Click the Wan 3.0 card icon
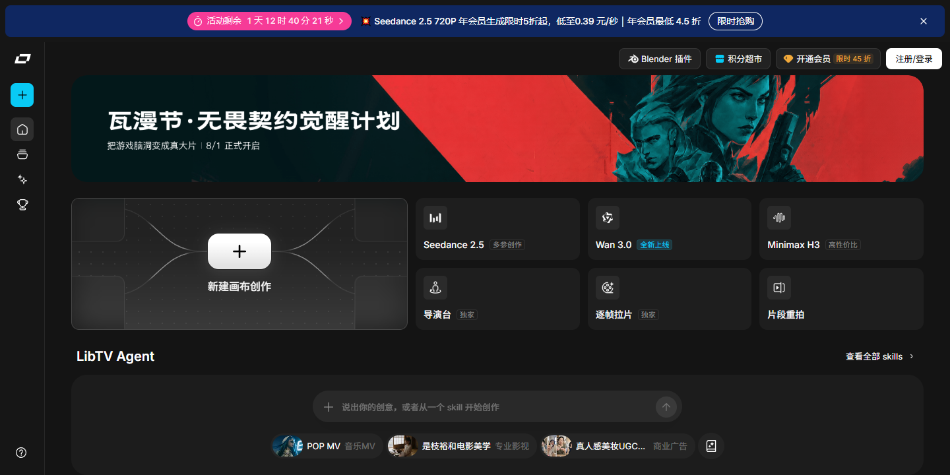This screenshot has width=950, height=475. (608, 218)
